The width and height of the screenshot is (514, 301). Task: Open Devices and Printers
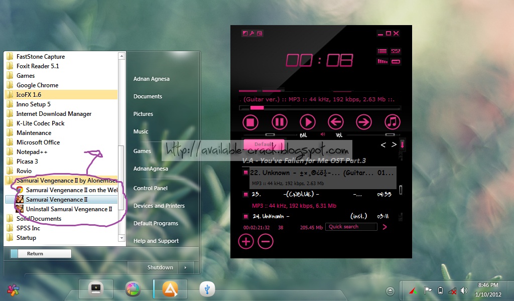pyautogui.click(x=159, y=206)
